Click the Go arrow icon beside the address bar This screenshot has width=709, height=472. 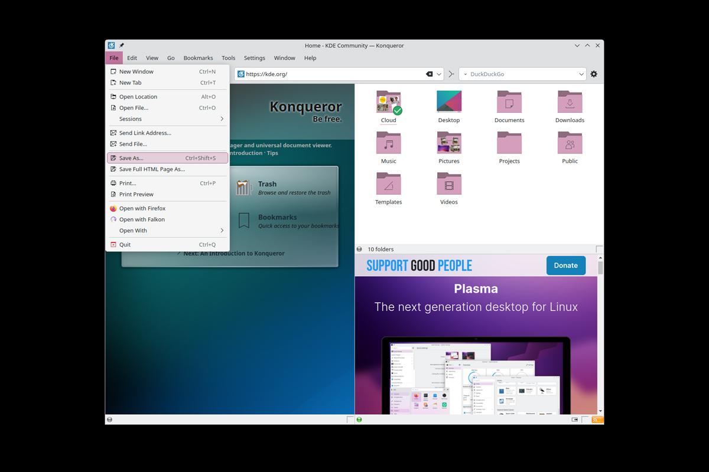coord(451,74)
